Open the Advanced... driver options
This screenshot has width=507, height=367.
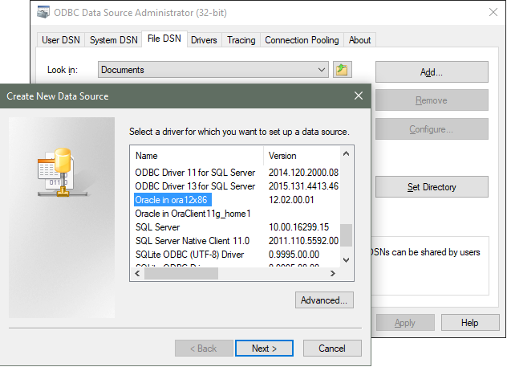tap(324, 300)
